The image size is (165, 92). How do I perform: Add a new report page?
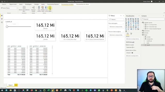(x=16, y=85)
